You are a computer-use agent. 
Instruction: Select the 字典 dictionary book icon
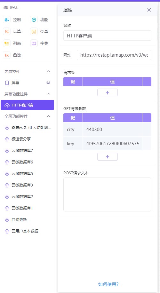point(34,44)
